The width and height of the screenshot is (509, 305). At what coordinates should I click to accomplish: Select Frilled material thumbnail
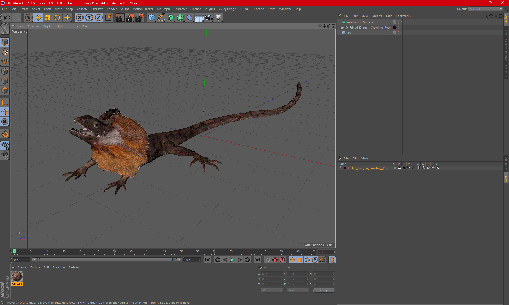(x=17, y=277)
